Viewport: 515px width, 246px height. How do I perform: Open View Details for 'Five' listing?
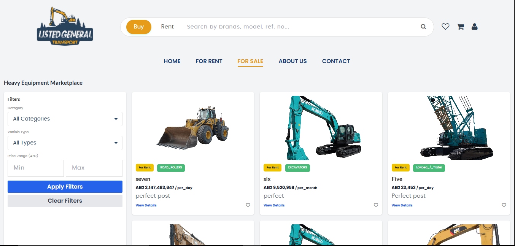[x=402, y=205]
